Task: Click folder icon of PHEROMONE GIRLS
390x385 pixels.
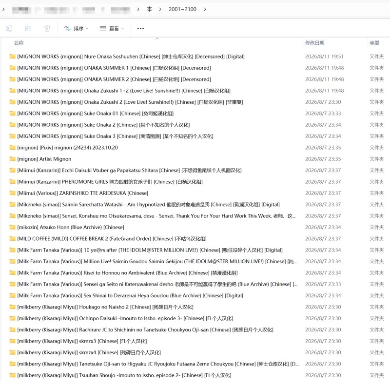Action: coord(13,182)
